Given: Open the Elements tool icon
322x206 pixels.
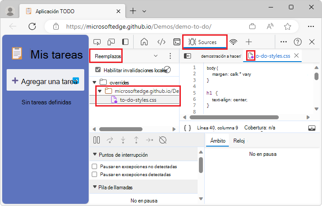Looking at the screenshot, I should tap(161, 42).
